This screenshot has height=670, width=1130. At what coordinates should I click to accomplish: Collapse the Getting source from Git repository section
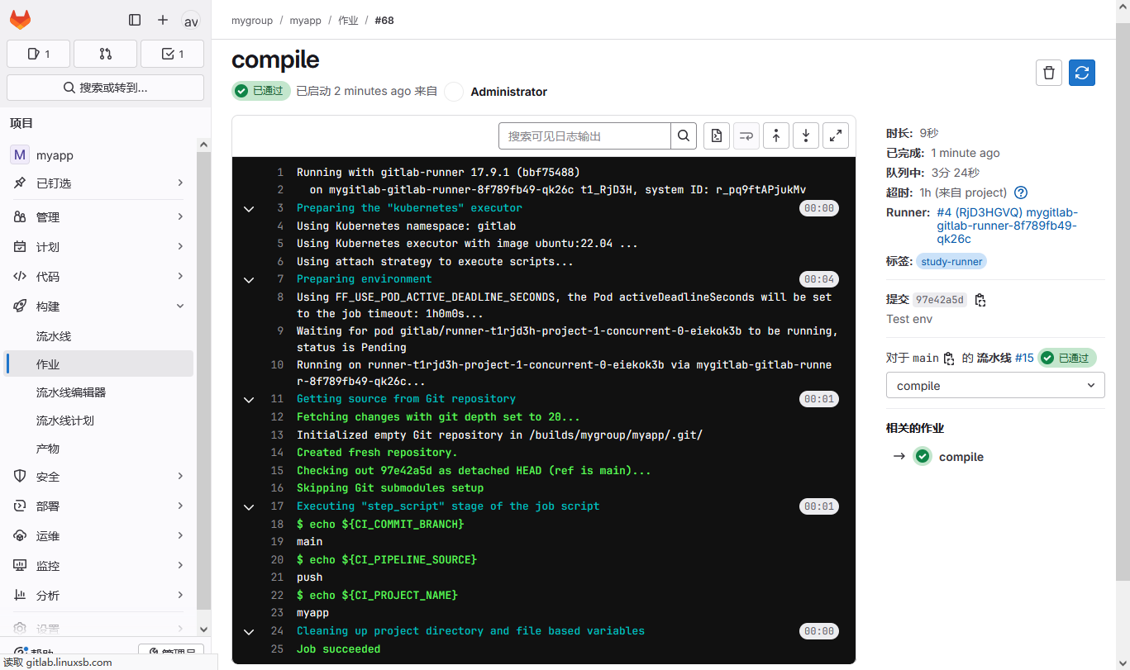(249, 399)
